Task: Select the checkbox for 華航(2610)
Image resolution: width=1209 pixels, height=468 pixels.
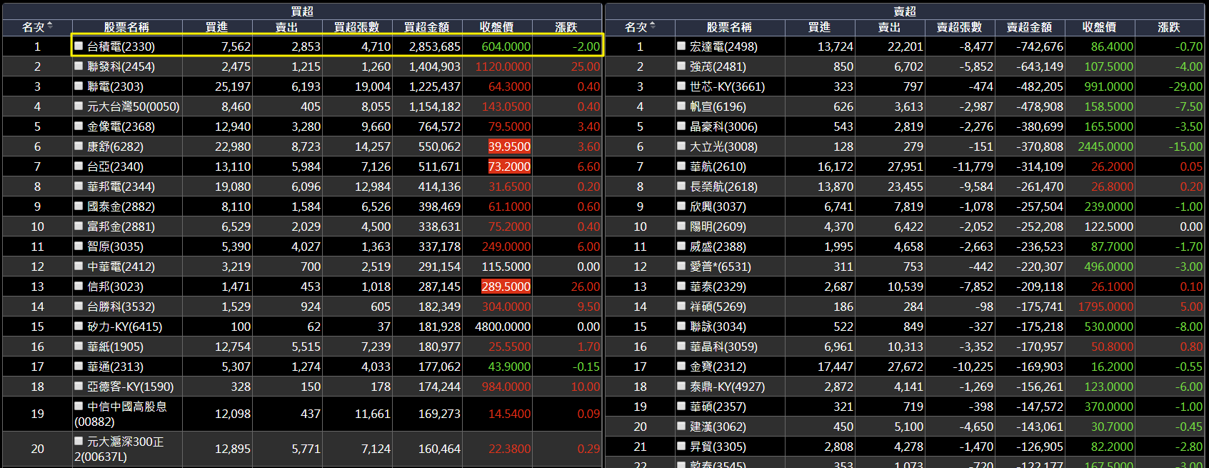Action: (x=681, y=166)
